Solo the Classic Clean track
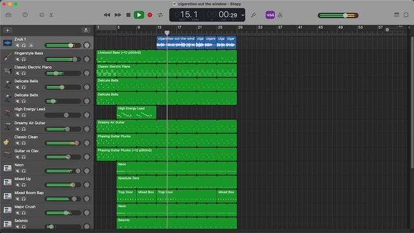 coord(23,143)
